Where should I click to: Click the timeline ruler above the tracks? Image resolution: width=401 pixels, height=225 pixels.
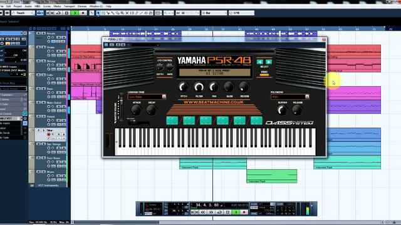(x=227, y=29)
